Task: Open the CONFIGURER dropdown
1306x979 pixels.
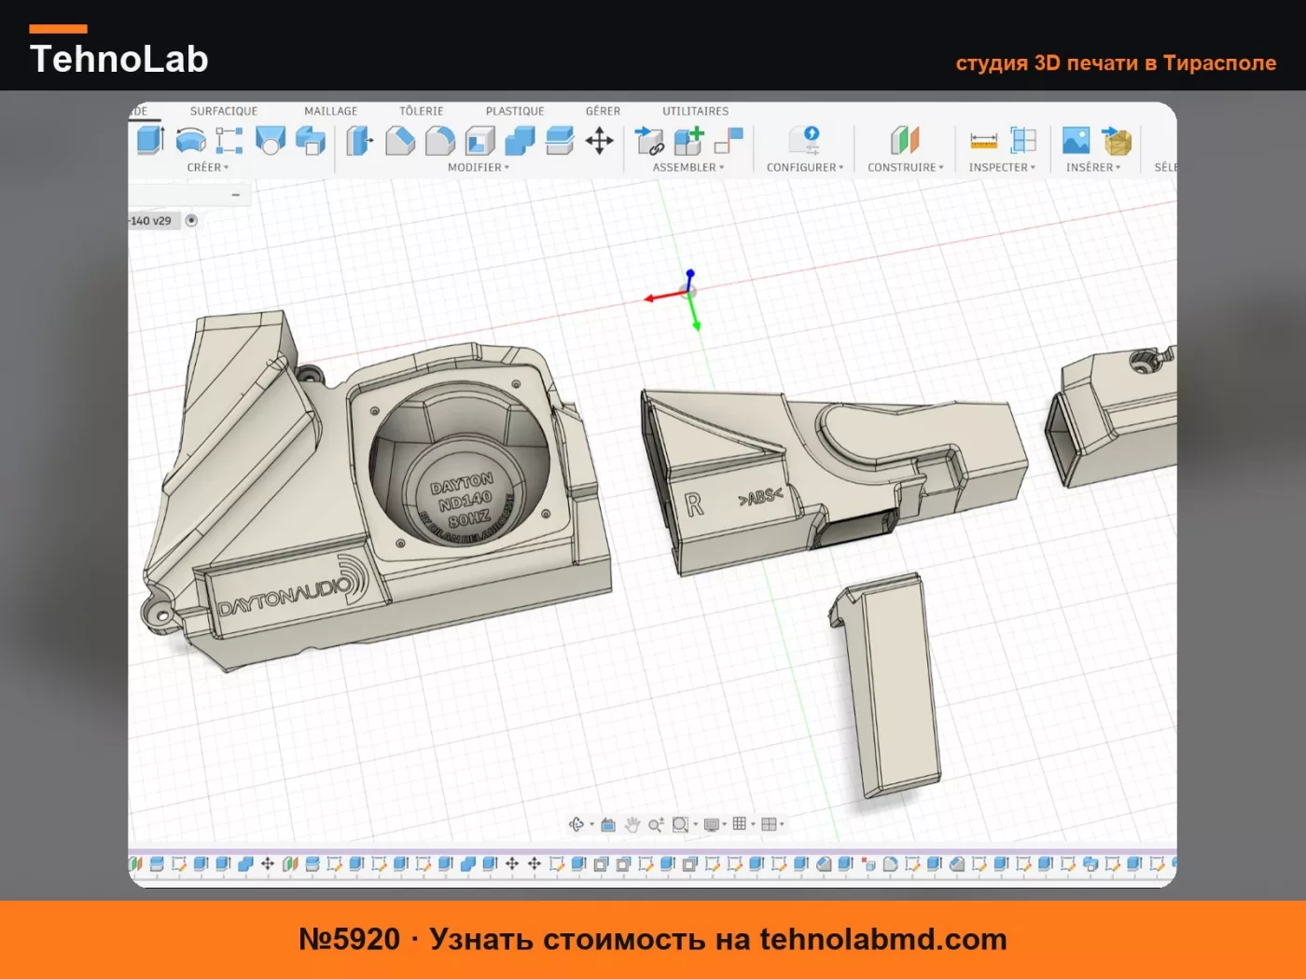Action: (x=805, y=168)
